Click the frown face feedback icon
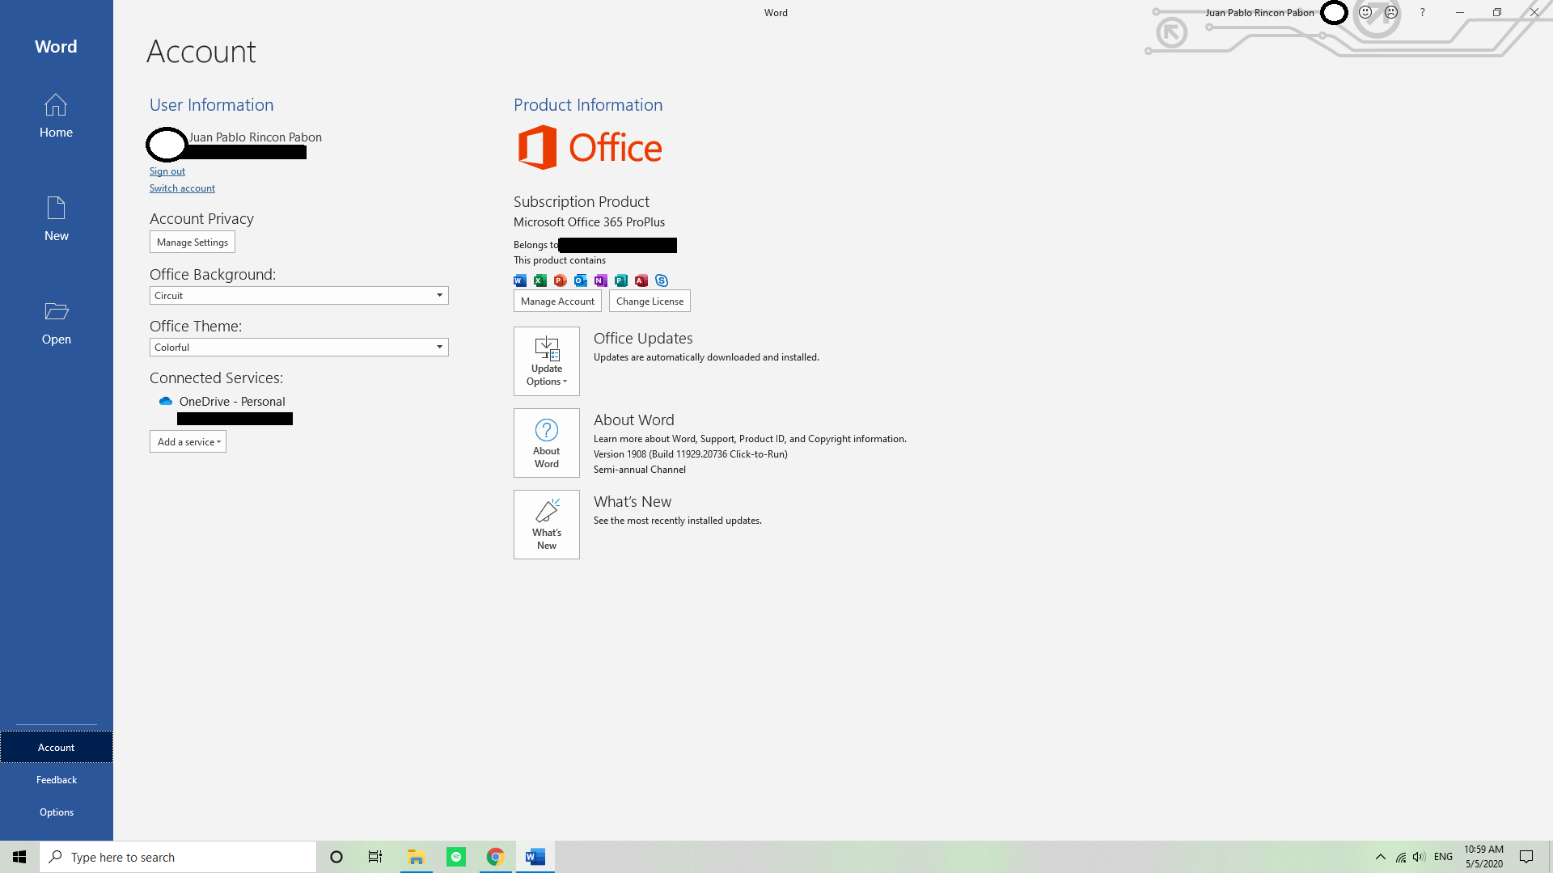 [x=1391, y=12]
